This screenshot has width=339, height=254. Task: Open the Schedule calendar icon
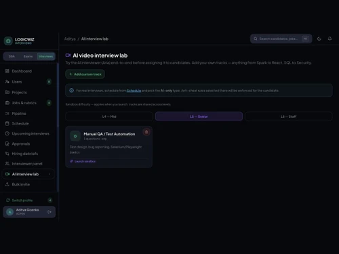7,123
